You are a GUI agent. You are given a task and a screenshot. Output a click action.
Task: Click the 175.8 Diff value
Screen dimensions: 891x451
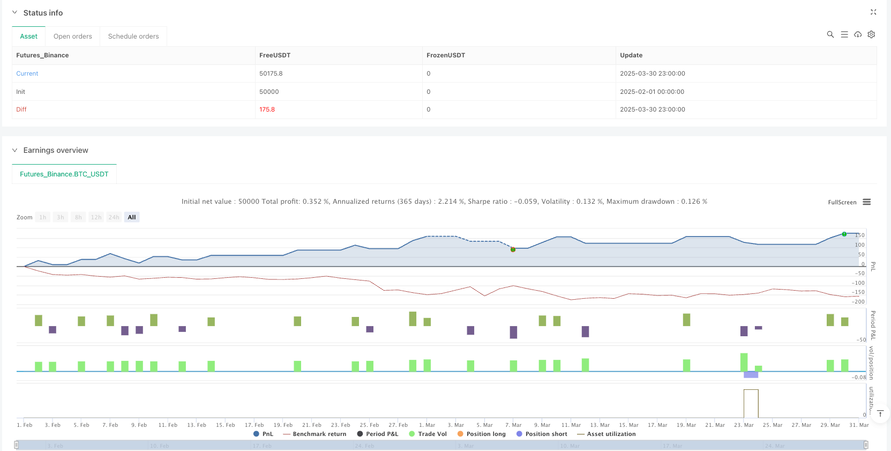point(267,109)
